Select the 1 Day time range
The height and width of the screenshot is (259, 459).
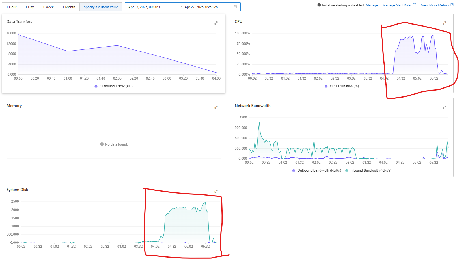(30, 7)
